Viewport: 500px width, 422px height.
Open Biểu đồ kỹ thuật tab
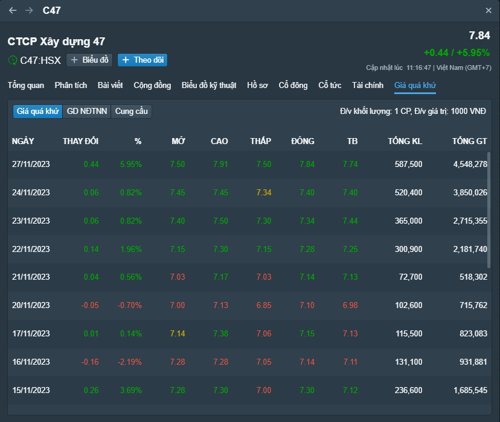pos(209,86)
